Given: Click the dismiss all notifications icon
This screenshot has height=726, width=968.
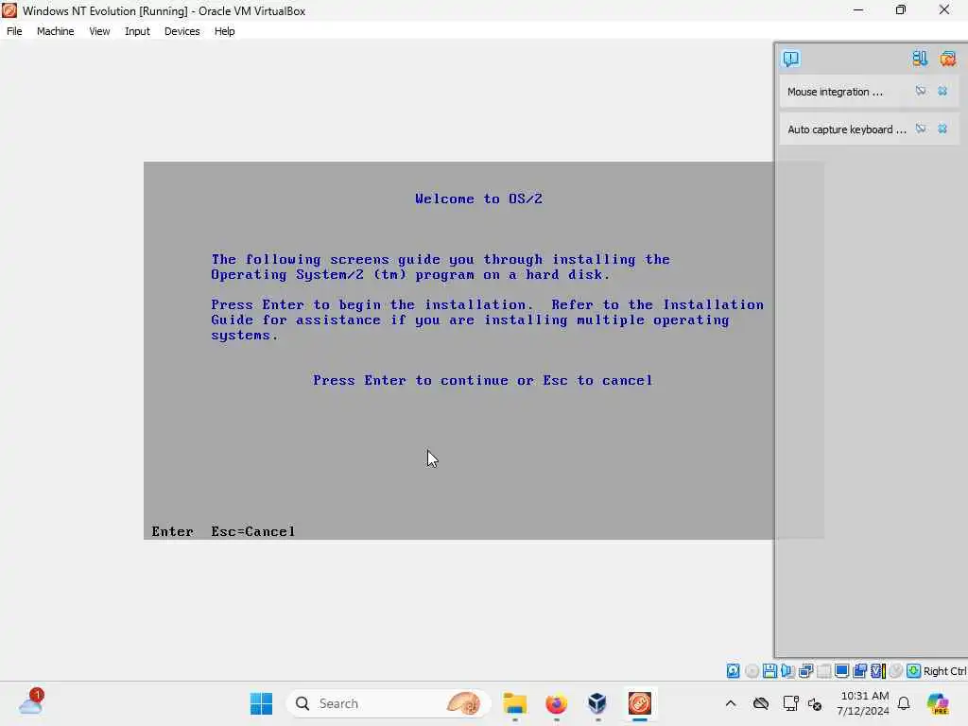Looking at the screenshot, I should click(947, 59).
